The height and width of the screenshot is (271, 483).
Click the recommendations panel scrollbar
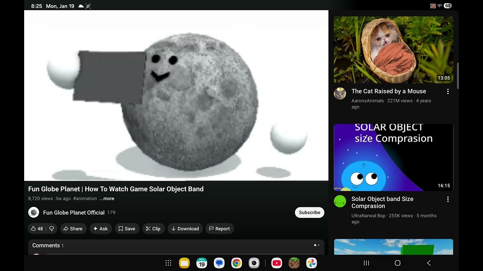click(458, 76)
